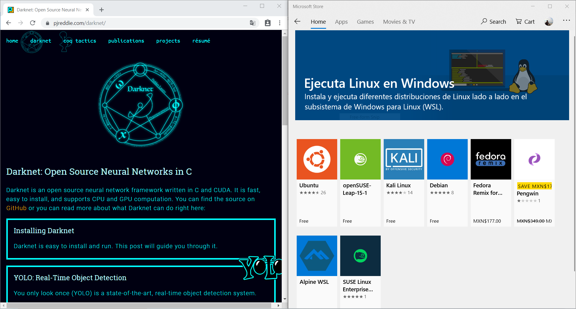Image resolution: width=576 pixels, height=309 pixels.
Task: Click the Chrome forward arrow button
Action: pyautogui.click(x=21, y=23)
